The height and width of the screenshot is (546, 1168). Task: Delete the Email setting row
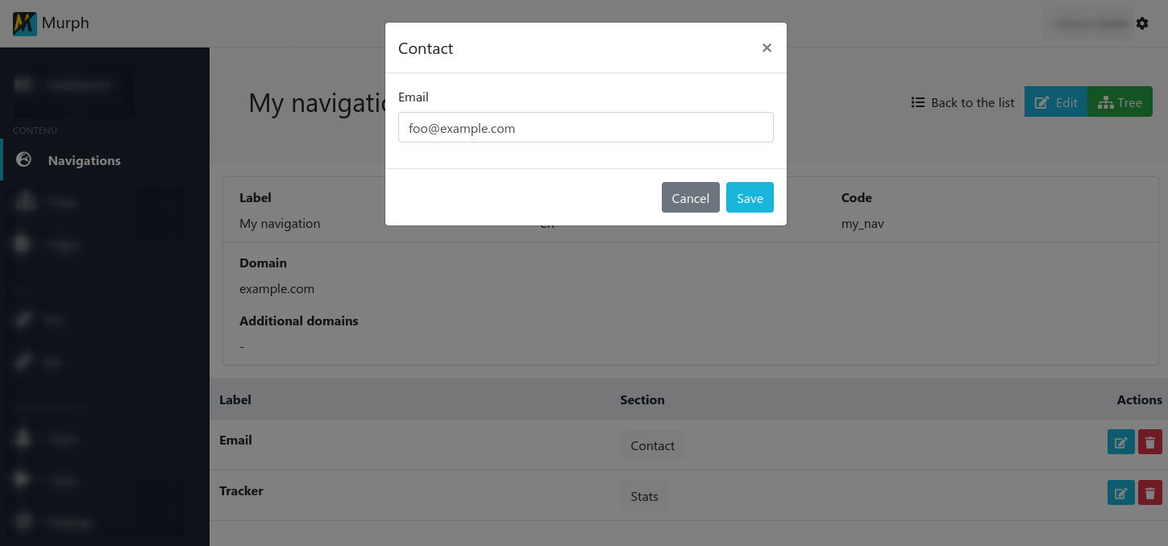point(1150,442)
